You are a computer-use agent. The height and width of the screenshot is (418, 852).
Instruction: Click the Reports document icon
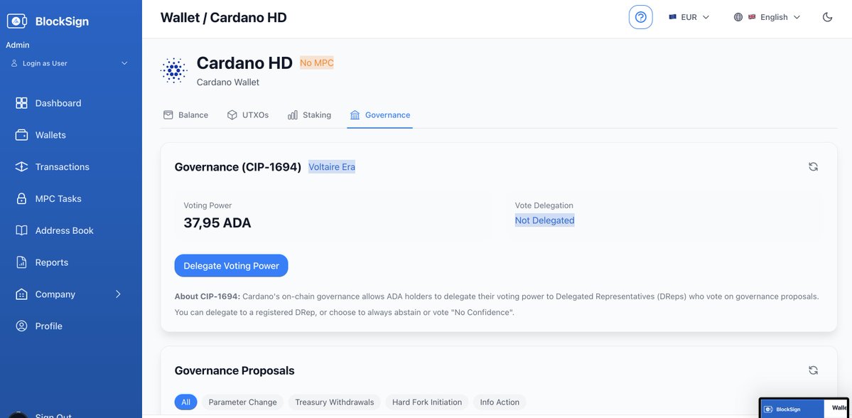[x=21, y=262]
